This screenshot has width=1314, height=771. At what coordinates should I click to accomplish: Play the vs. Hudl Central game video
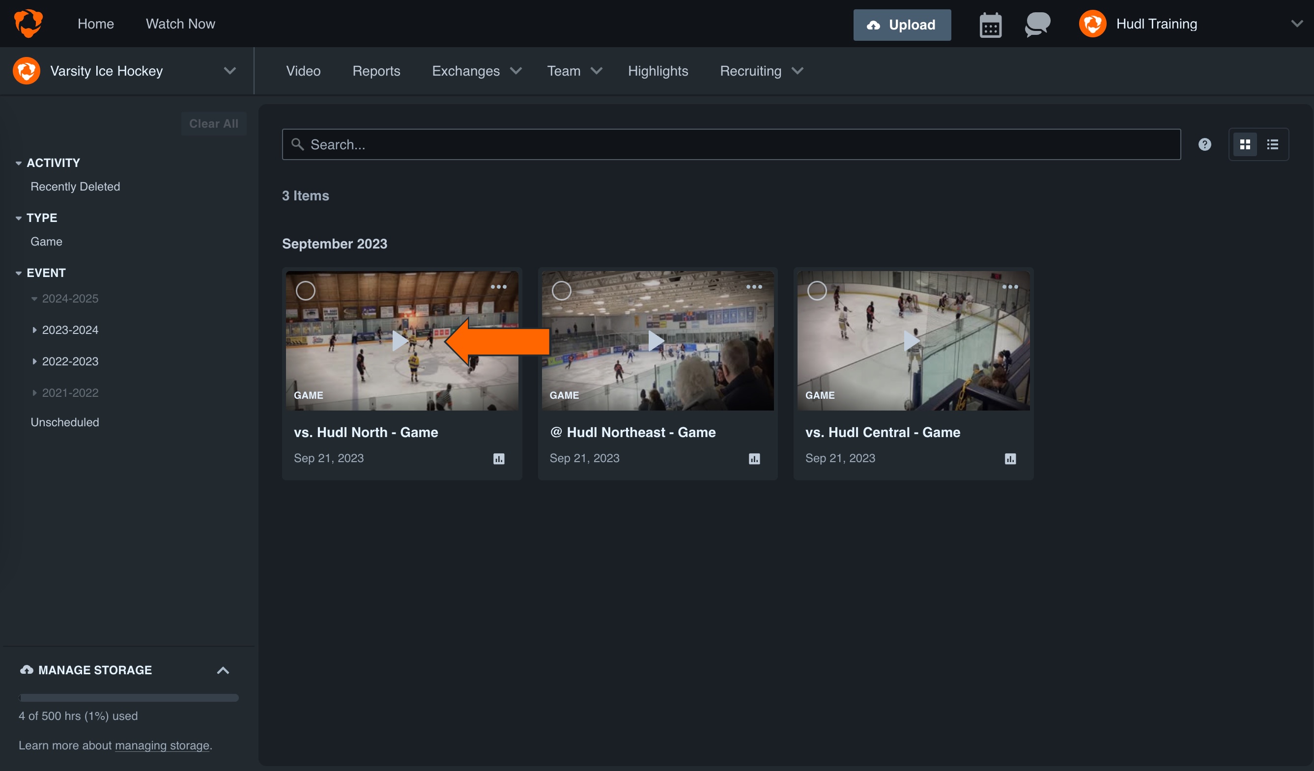tap(912, 341)
